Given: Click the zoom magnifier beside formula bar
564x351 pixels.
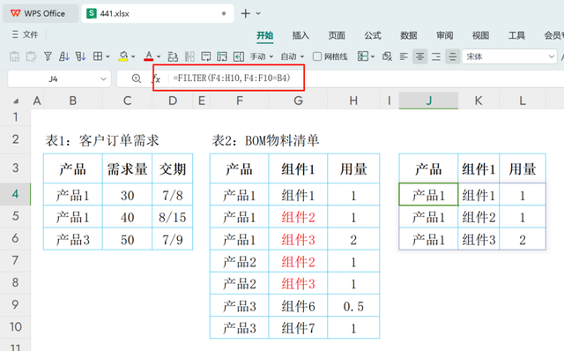Looking at the screenshot, I should [137, 78].
